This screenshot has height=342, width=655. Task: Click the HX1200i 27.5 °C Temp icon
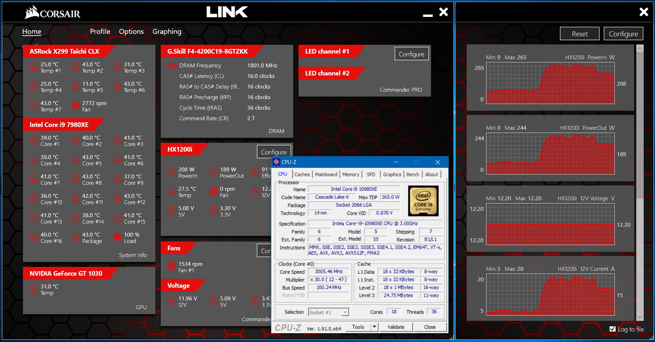click(172, 191)
